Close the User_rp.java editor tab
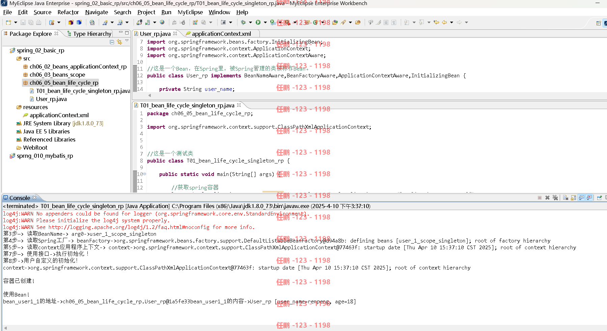The height and width of the screenshot is (331, 607). [175, 33]
